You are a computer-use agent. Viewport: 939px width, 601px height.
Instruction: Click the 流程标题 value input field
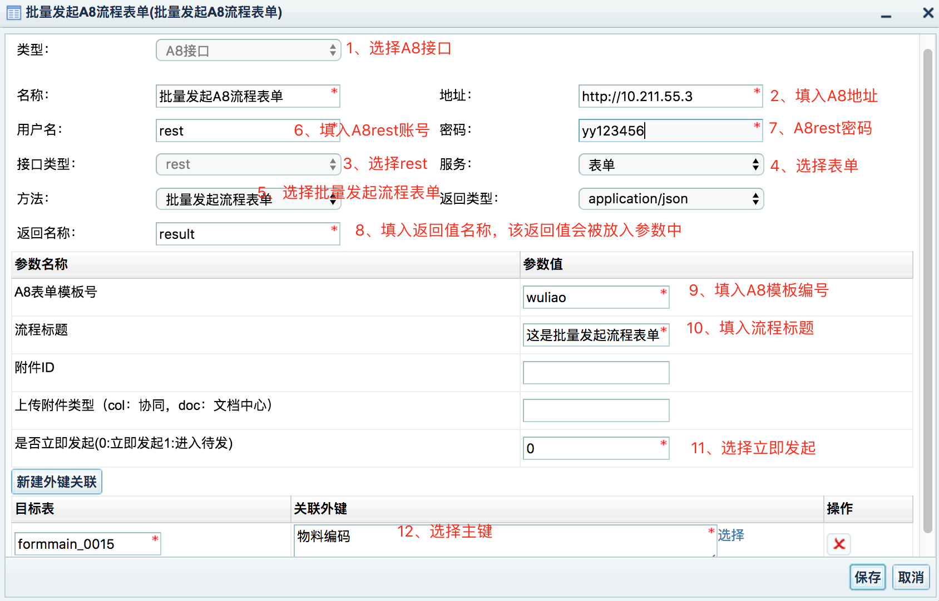(596, 335)
